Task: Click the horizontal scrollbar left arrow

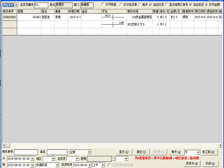Action: pos(4,145)
